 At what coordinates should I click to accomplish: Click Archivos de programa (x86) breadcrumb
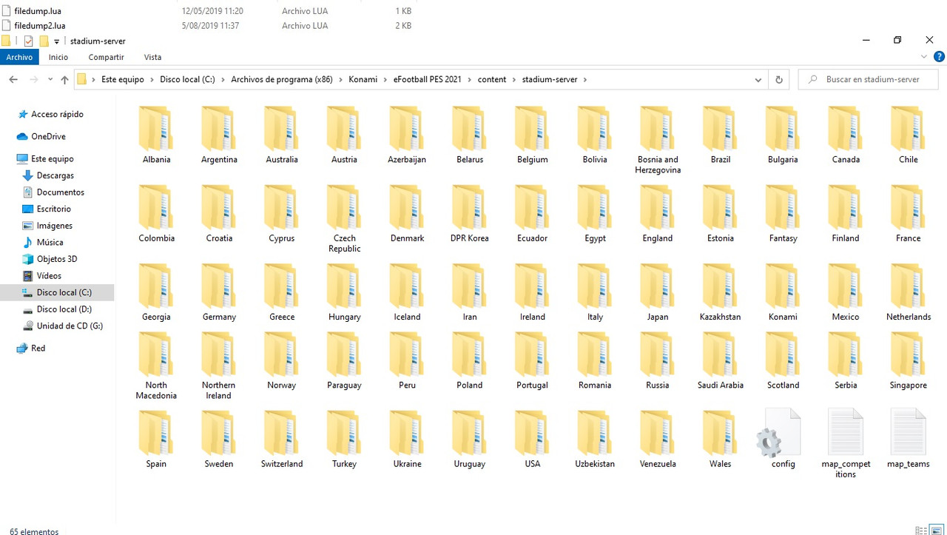point(282,80)
